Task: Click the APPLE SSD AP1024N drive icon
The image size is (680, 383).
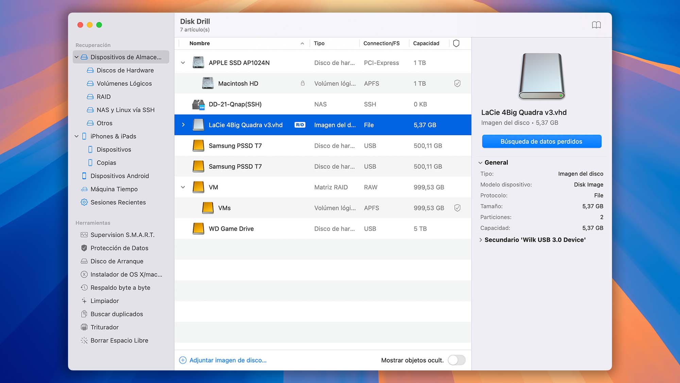Action: [x=198, y=63]
